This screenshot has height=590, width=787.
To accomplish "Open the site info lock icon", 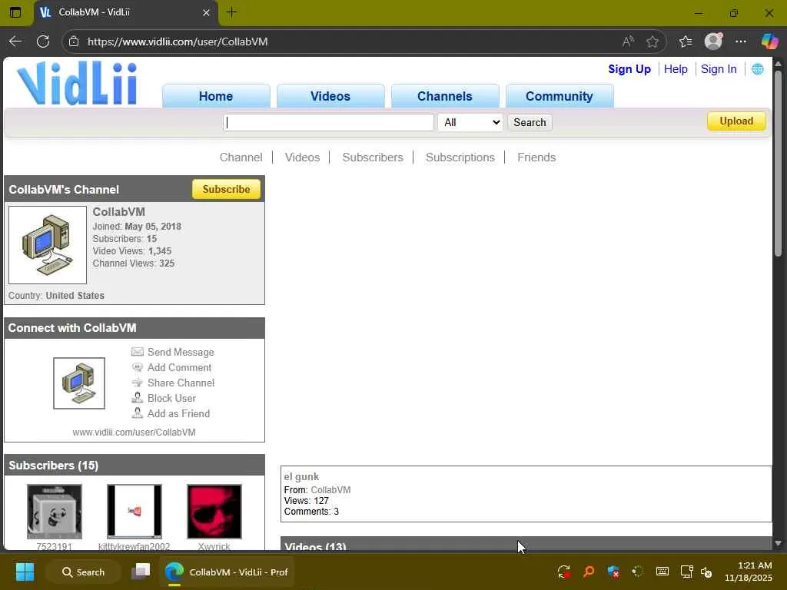I will coord(74,41).
